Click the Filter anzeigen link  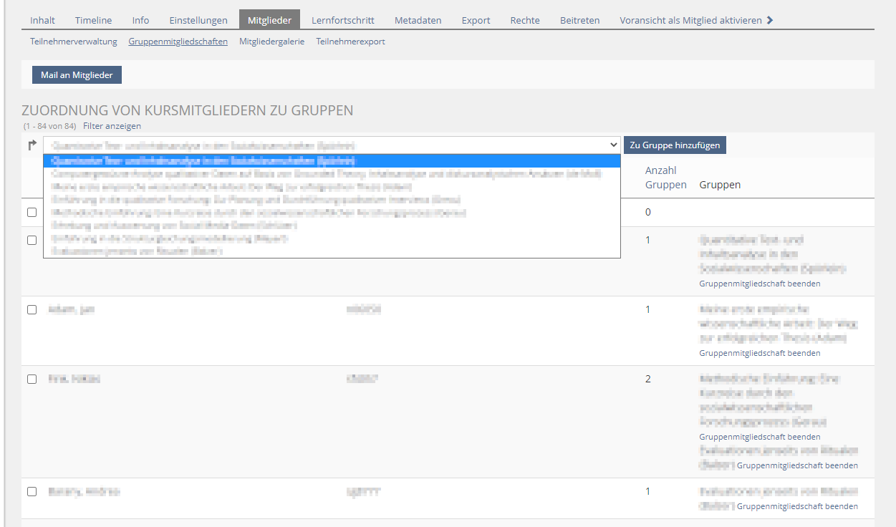point(112,126)
